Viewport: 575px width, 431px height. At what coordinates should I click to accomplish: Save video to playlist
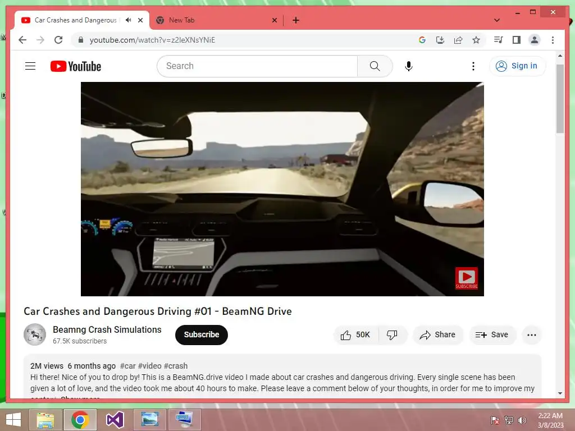492,335
